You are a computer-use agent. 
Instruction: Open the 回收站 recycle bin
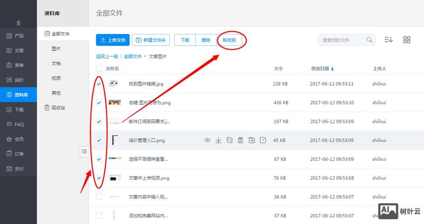point(55,108)
